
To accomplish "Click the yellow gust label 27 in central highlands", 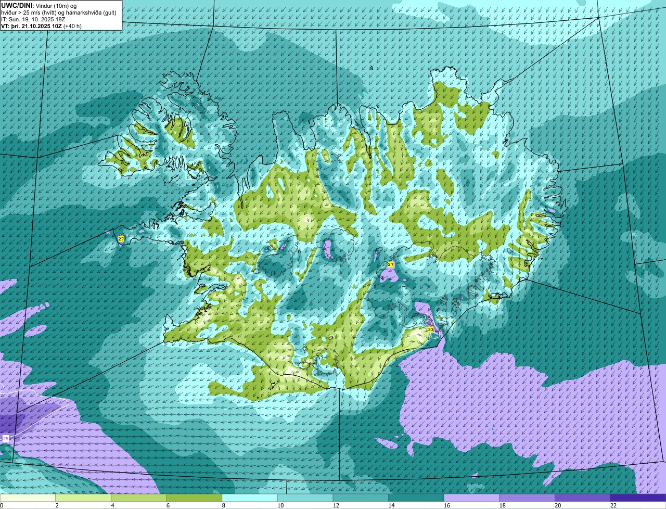I will [x=391, y=264].
